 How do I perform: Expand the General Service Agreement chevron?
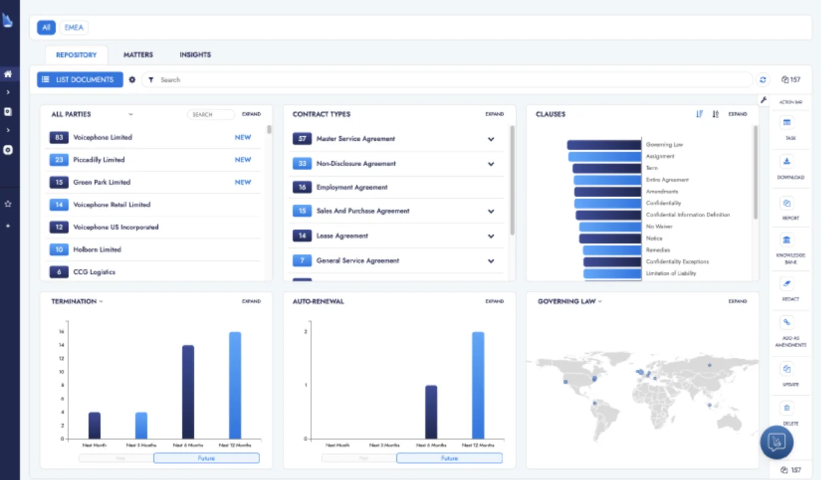[x=491, y=261]
